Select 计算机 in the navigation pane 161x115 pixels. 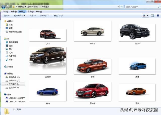pos(10,73)
